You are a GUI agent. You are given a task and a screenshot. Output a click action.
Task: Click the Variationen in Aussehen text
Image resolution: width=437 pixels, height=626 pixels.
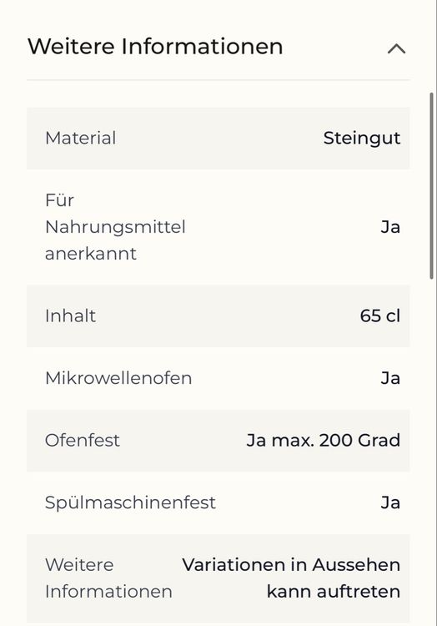[291, 565]
